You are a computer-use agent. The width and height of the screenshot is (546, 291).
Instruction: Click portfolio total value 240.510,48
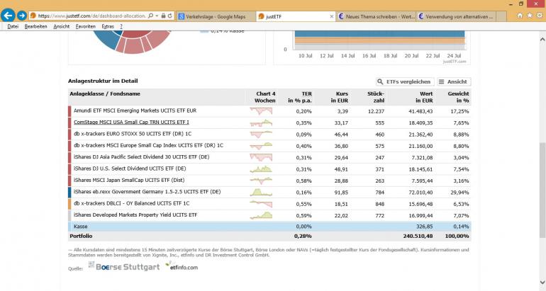(x=417, y=236)
